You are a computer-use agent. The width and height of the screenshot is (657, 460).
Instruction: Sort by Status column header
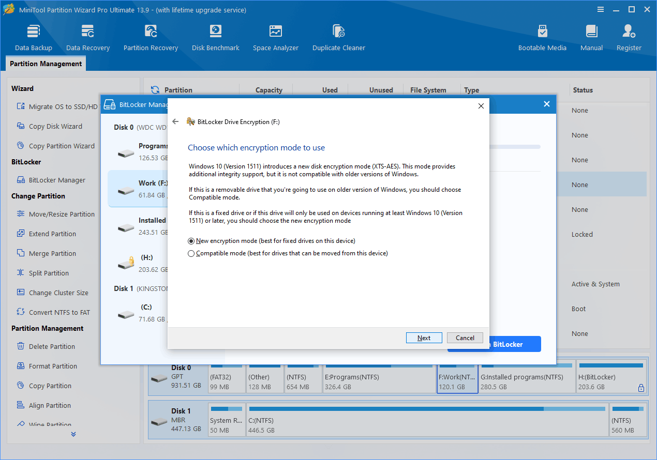click(x=583, y=90)
